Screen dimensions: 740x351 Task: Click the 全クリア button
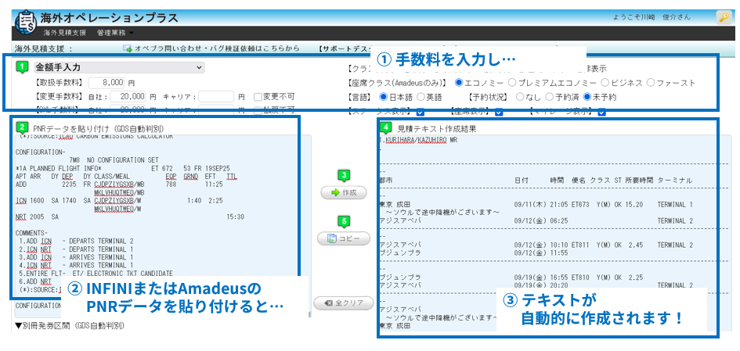point(344,303)
